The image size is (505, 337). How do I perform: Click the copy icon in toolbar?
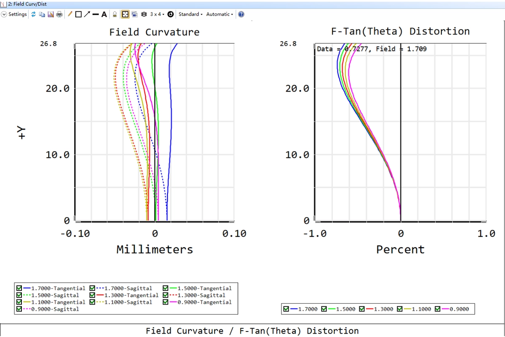42,14
